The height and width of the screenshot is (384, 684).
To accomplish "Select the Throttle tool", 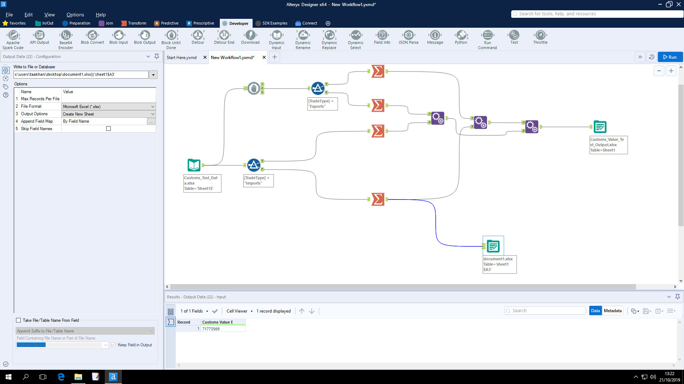I will click(540, 37).
